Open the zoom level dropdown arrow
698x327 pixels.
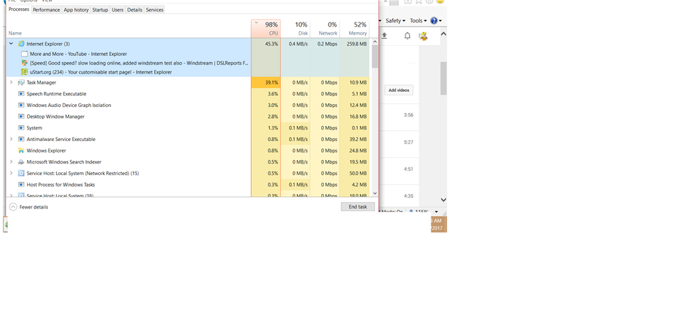436,212
